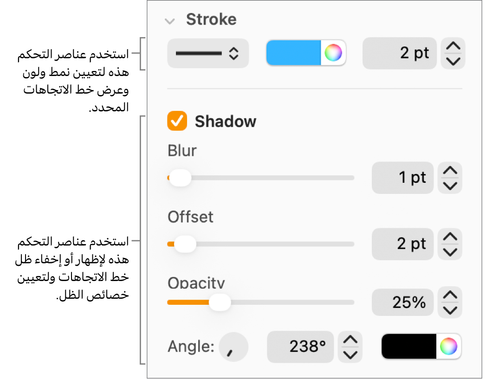Image resolution: width=486 pixels, height=379 pixels.
Task: Increase stroke width with up arrow
Action: [453, 46]
